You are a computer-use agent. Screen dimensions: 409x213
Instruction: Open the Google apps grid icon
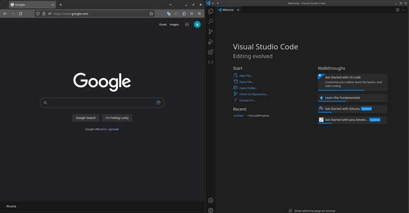coord(187,24)
